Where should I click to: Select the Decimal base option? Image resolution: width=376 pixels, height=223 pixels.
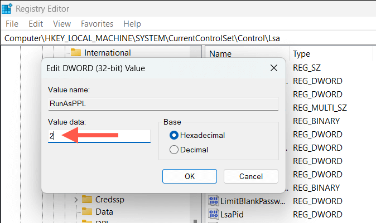click(x=174, y=150)
